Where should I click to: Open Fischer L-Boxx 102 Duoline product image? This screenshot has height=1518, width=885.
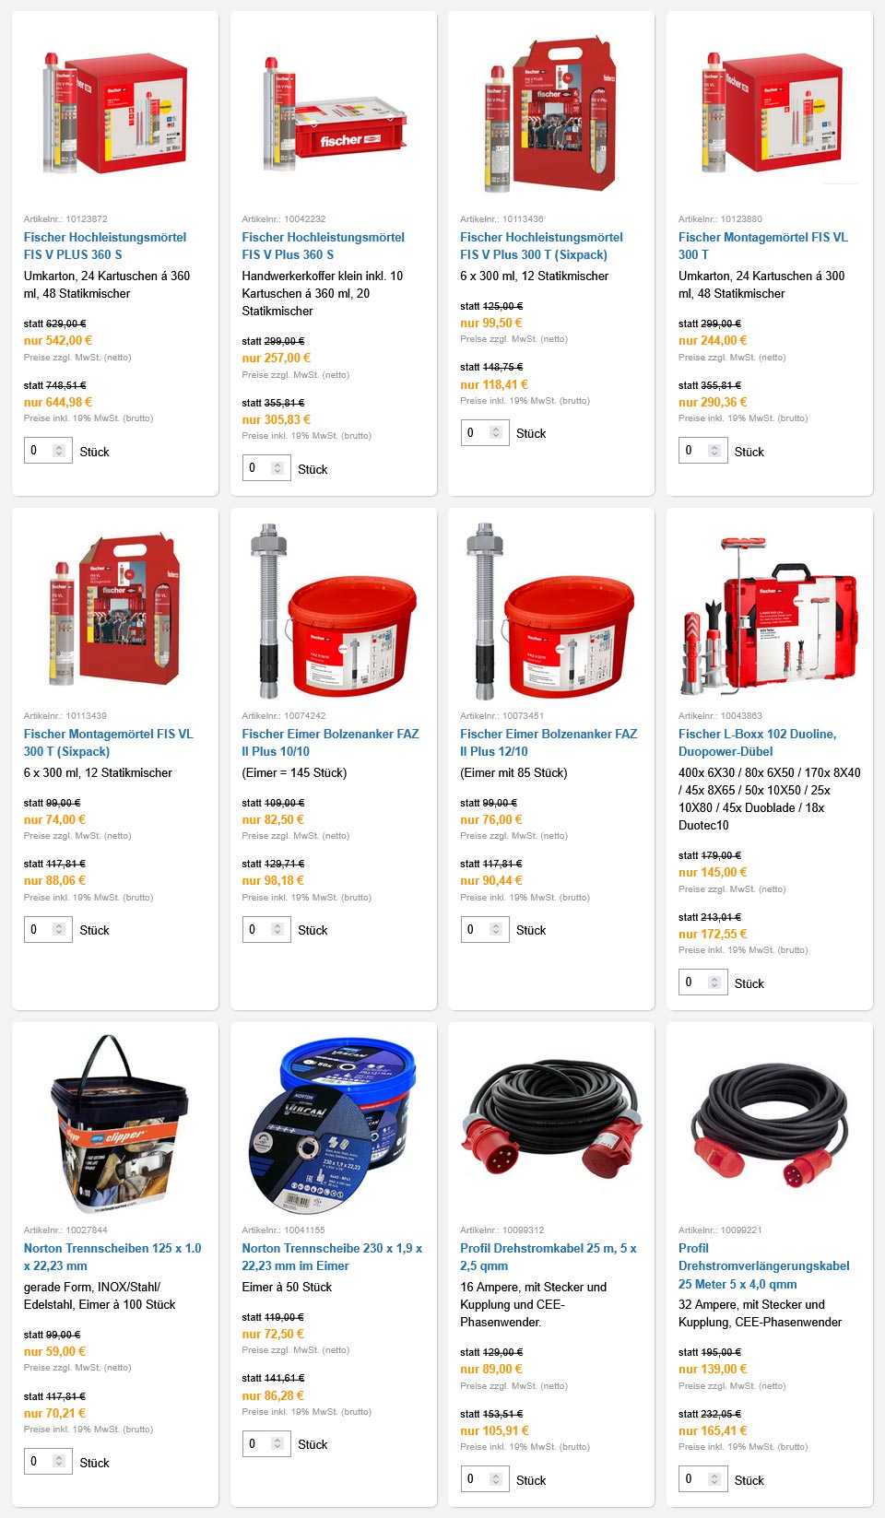770,613
